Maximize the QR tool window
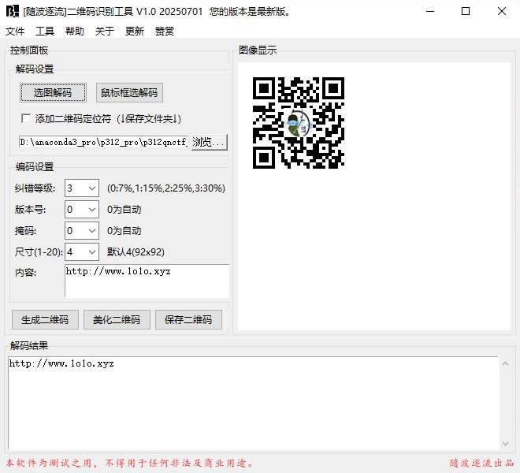520x473 pixels. click(x=466, y=11)
